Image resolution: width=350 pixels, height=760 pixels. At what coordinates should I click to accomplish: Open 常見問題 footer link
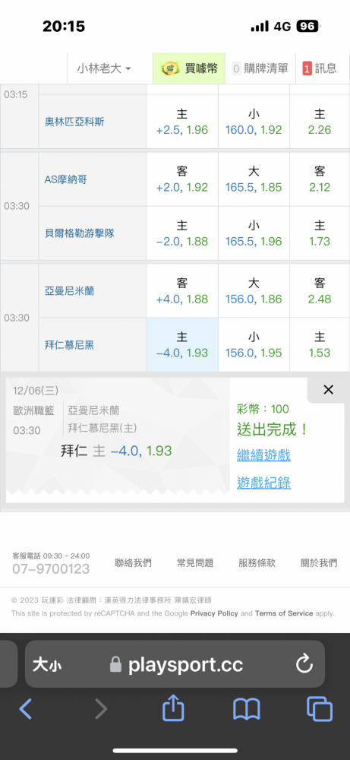click(x=195, y=562)
